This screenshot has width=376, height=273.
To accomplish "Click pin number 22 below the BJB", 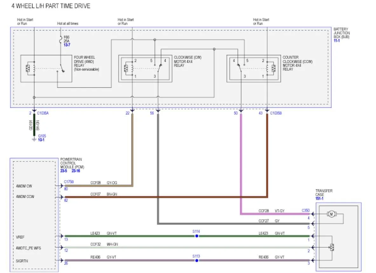I will [x=127, y=113].
